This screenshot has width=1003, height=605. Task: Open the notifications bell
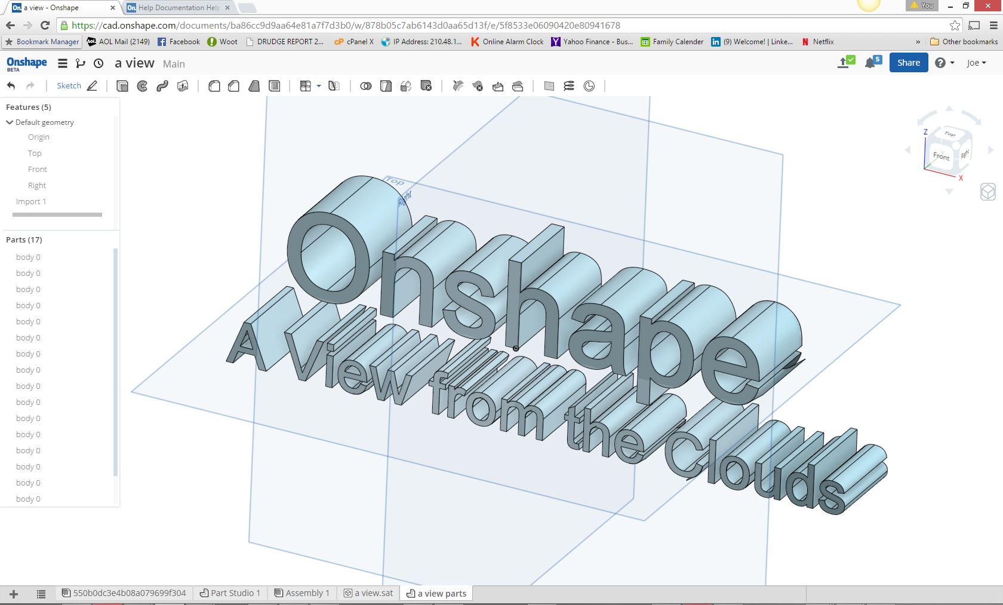871,63
